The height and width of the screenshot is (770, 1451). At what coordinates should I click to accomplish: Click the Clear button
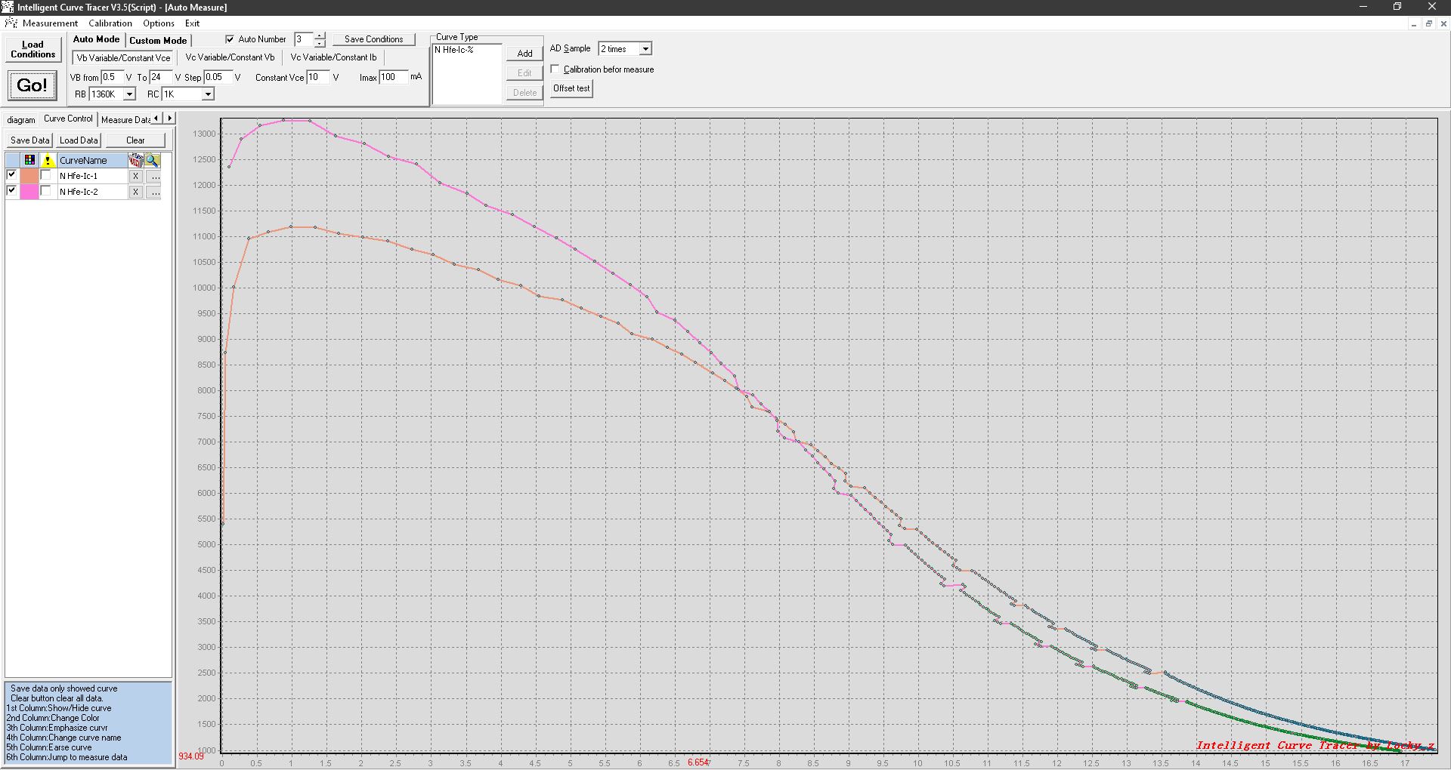[135, 140]
